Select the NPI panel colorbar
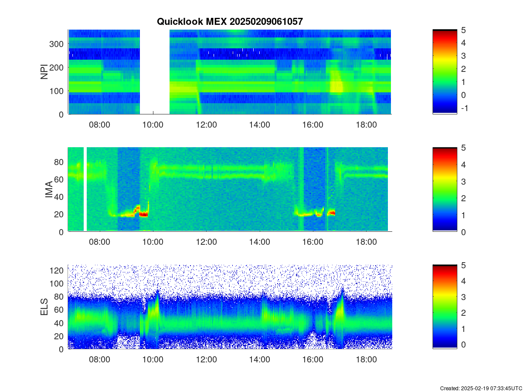The height and width of the screenshot is (392, 523). click(x=445, y=72)
